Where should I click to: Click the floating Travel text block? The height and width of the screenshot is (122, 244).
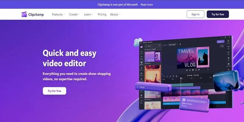[153, 87]
